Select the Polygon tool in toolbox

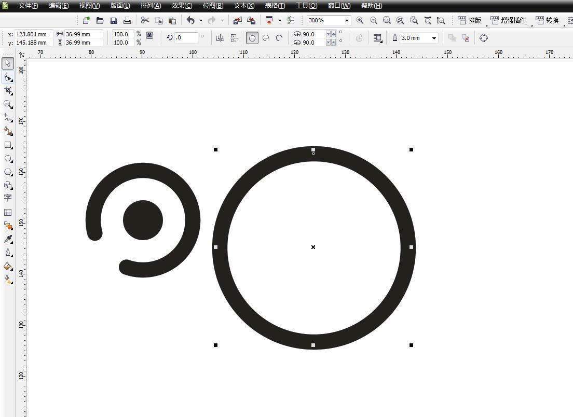click(x=8, y=172)
